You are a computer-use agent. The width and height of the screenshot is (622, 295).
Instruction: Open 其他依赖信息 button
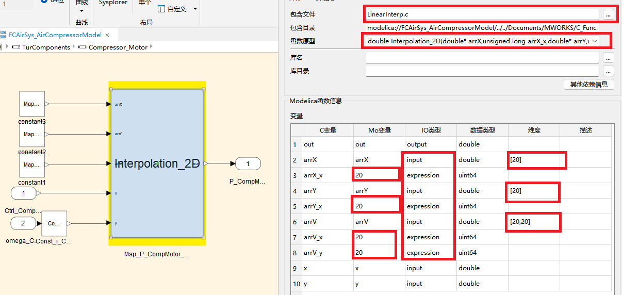click(589, 84)
